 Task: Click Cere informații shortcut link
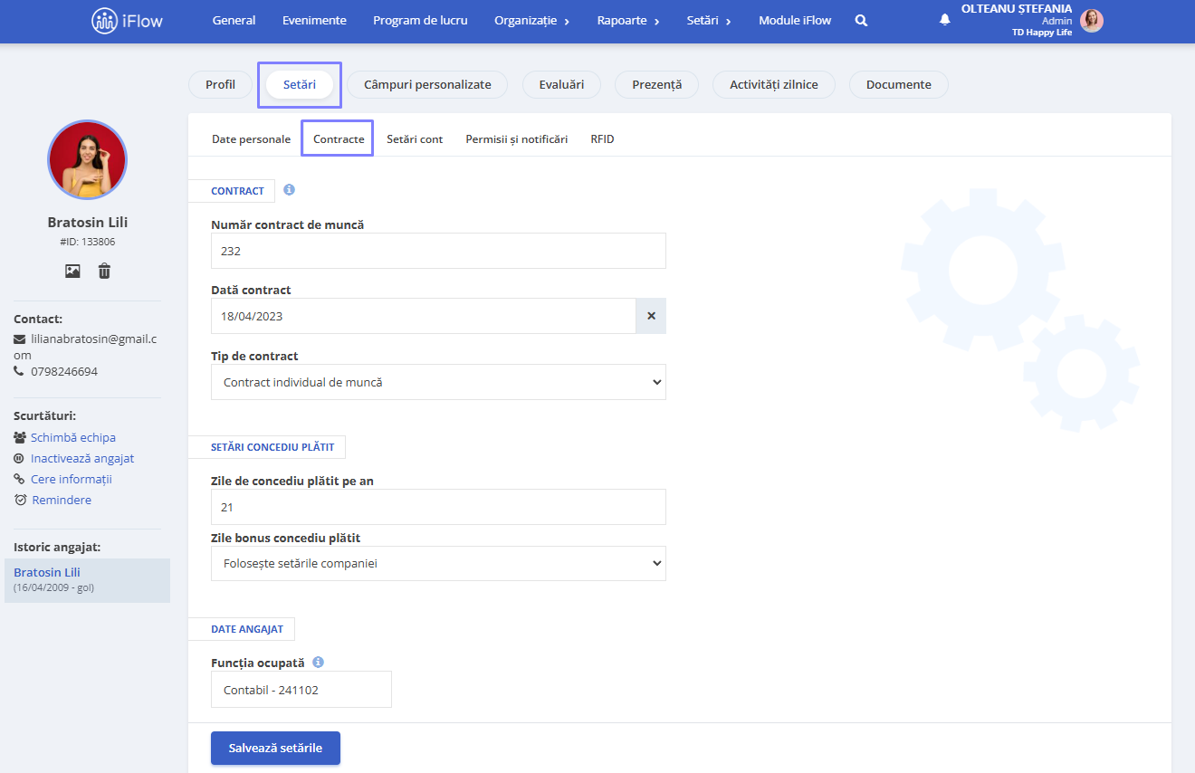72,479
